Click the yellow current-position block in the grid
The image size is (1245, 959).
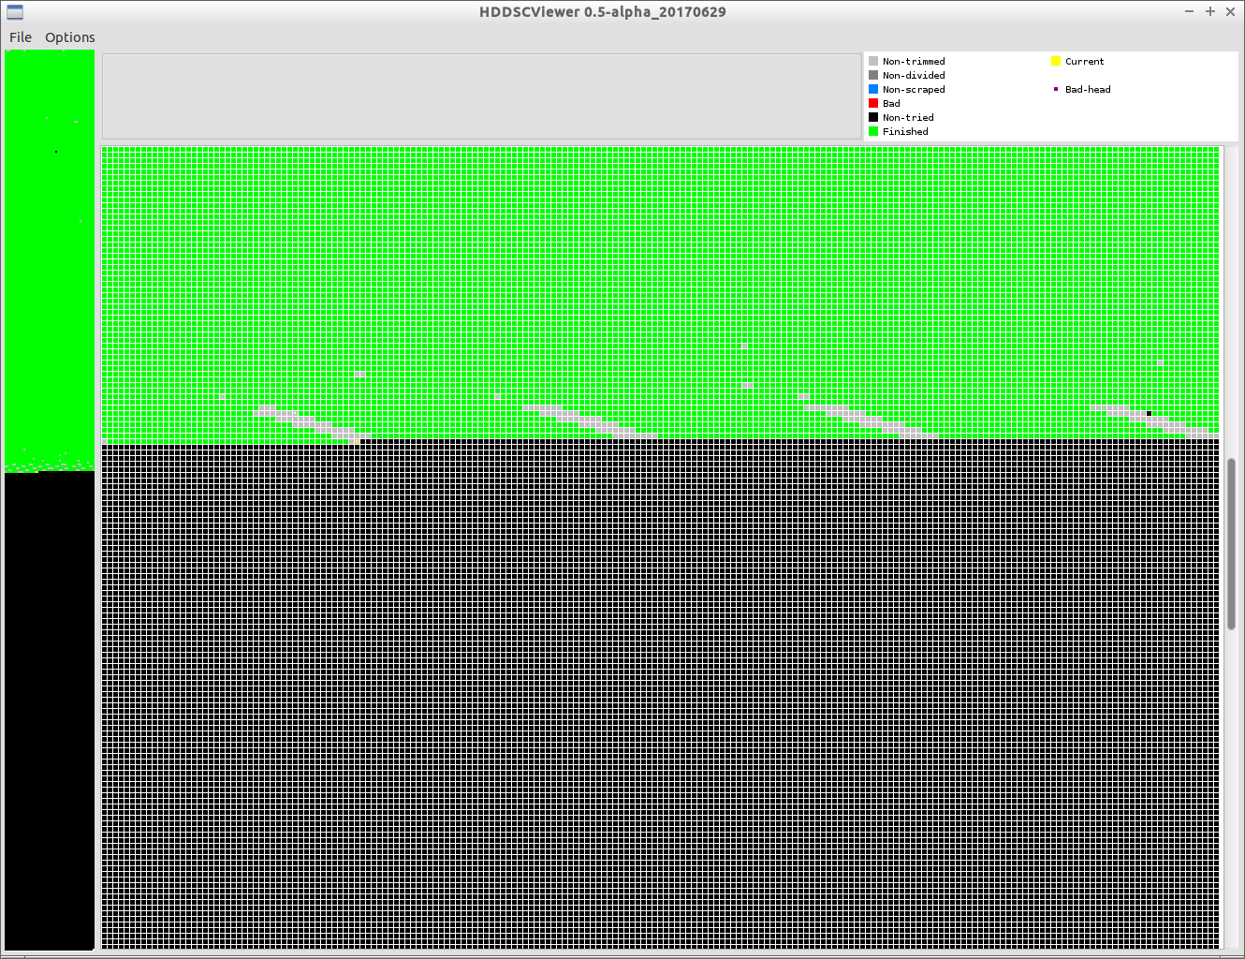[358, 441]
